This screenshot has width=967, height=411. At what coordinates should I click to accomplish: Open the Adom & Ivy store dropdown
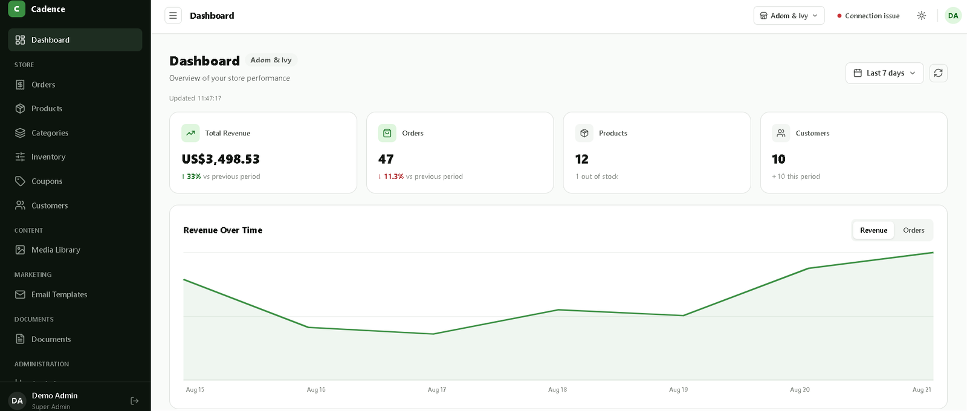[x=789, y=16]
